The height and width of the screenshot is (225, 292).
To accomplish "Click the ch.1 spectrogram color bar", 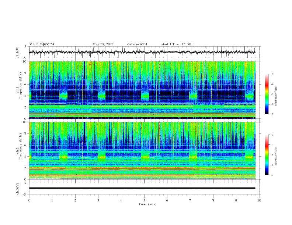I will pyautogui.click(x=267, y=94).
